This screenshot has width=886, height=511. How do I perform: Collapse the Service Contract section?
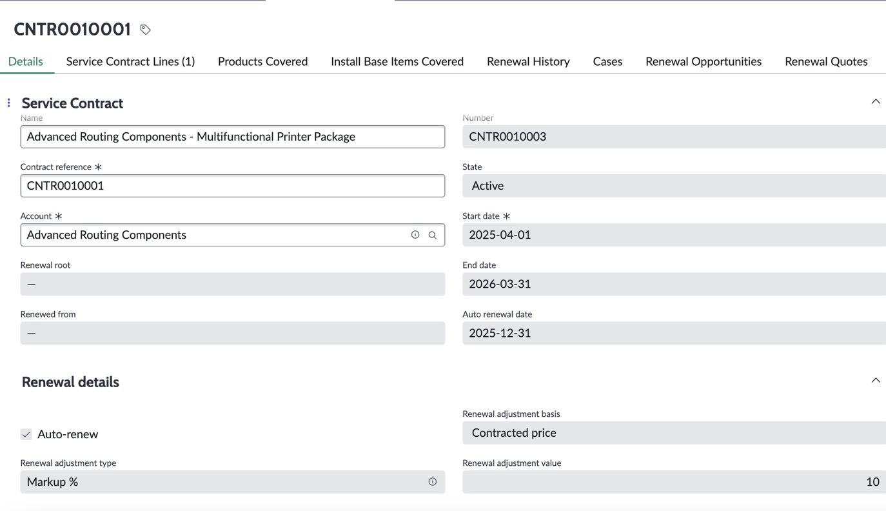click(876, 101)
